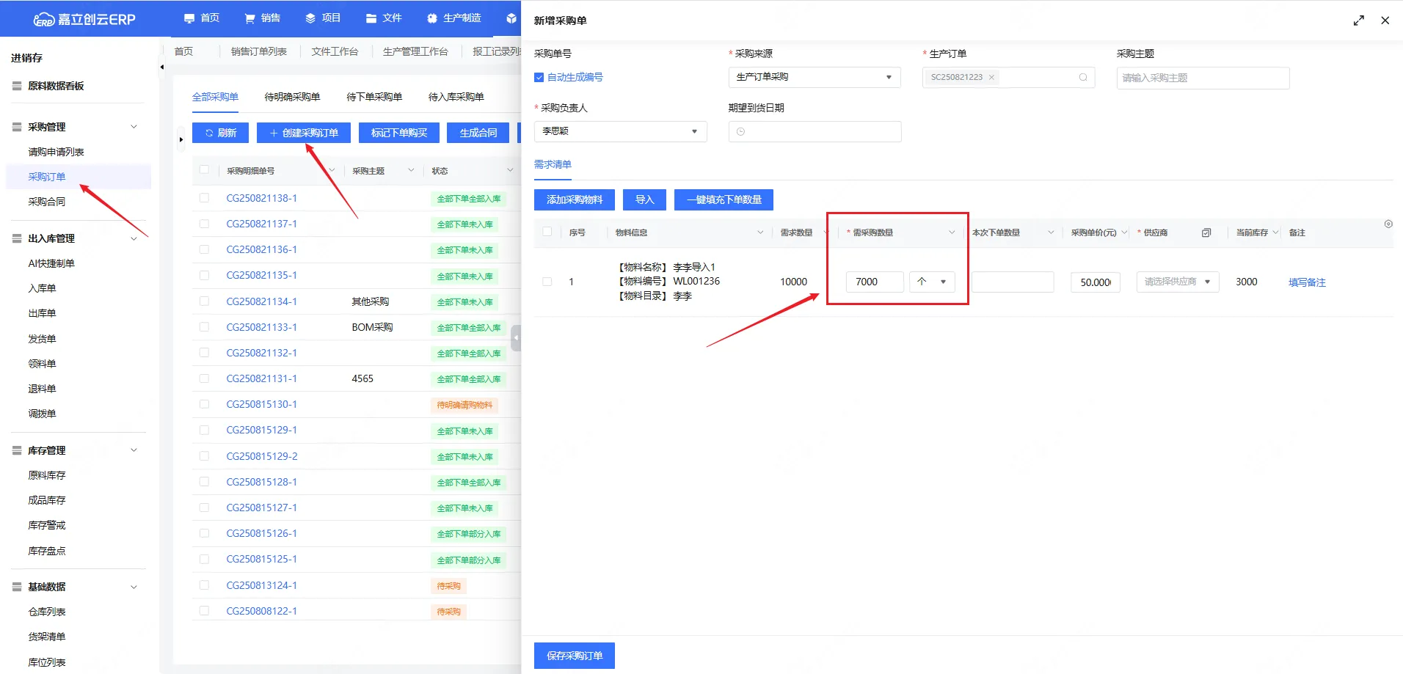Collapse the left sidebar with arrow handle
1403x674 pixels.
point(161,67)
